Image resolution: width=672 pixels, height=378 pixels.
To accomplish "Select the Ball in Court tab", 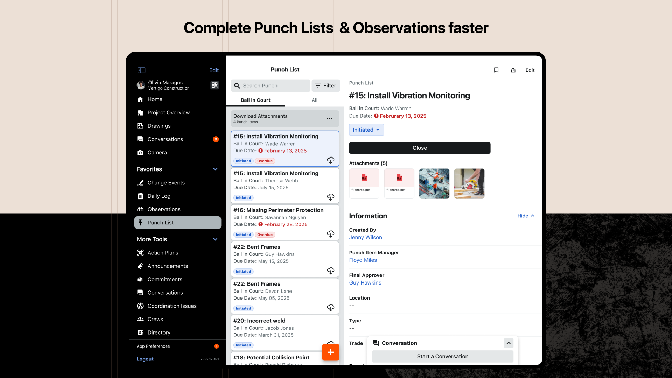I will 255,100.
